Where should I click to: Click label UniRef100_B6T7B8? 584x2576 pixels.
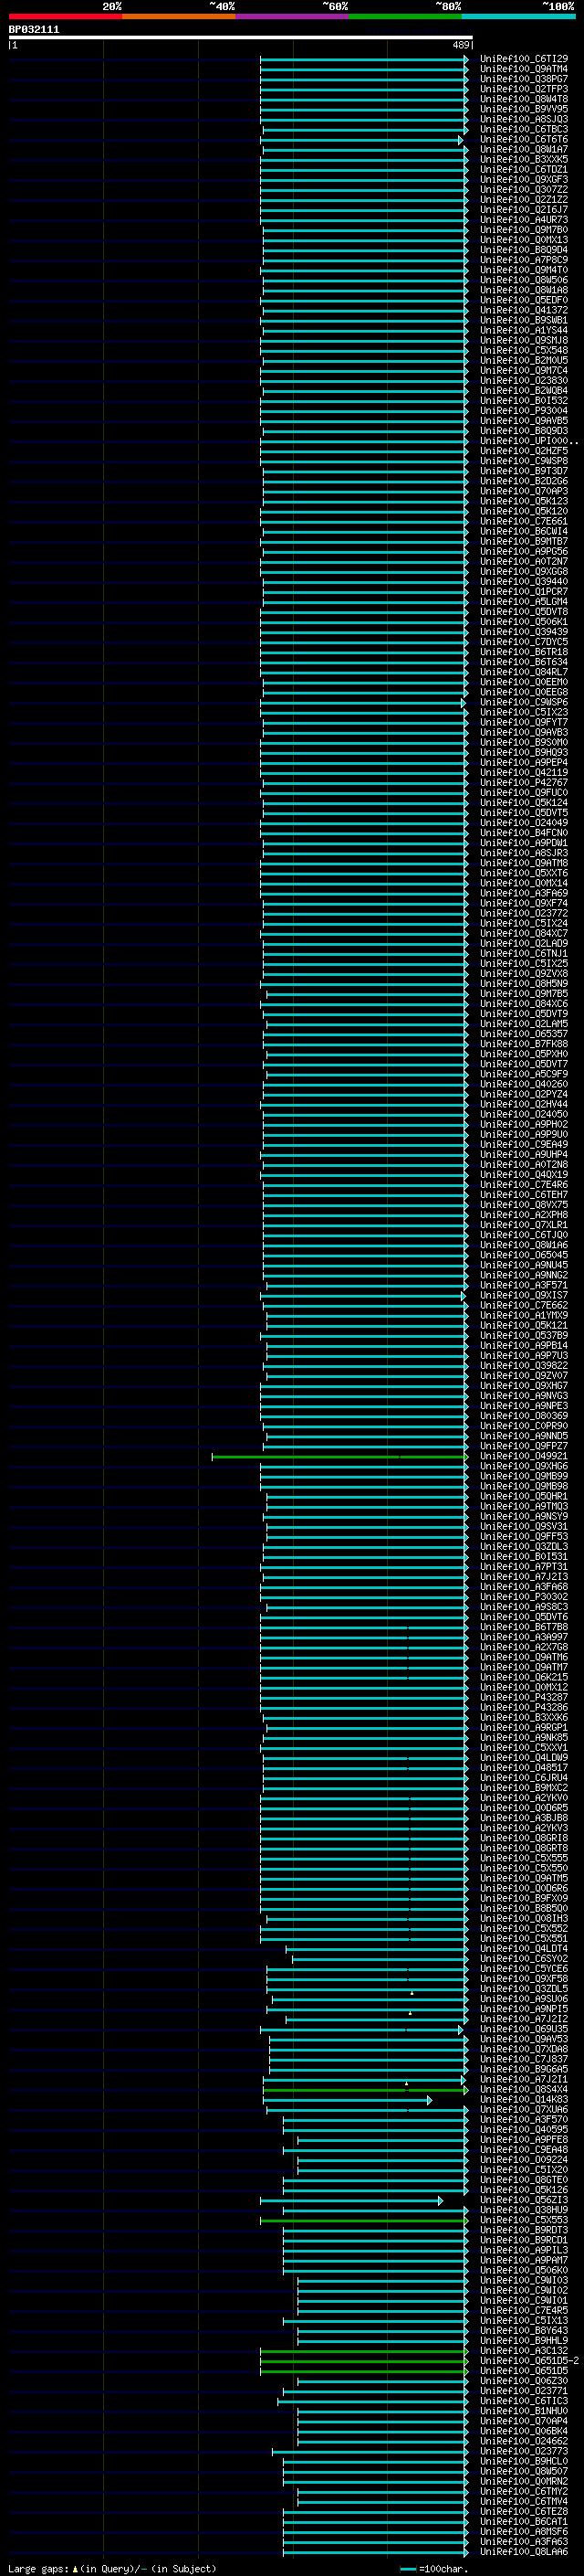[x=523, y=1627]
